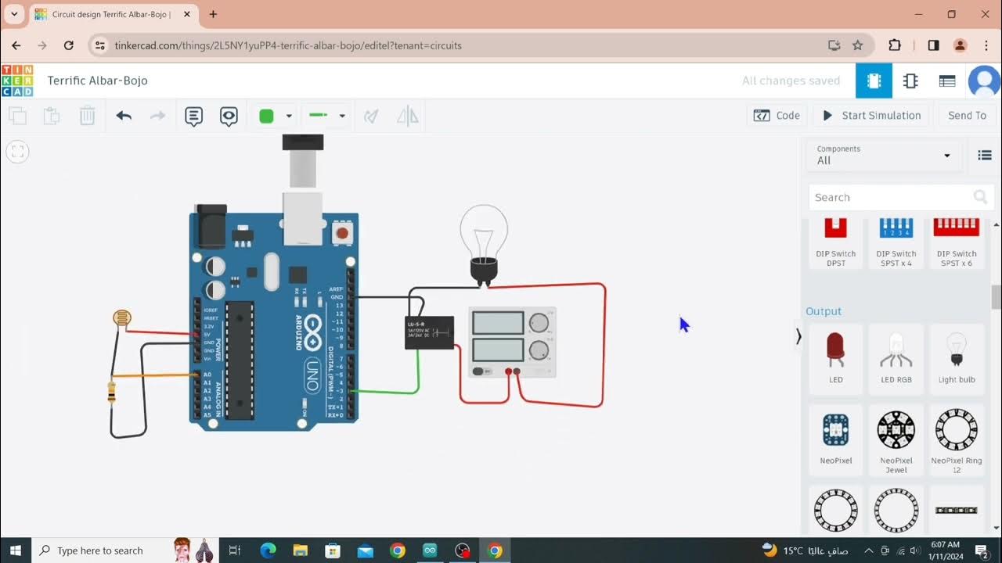Open tab search dropdown arrow
Viewport: 1002px width, 563px height.
pos(14,14)
